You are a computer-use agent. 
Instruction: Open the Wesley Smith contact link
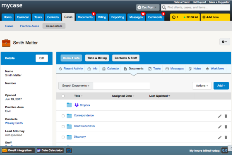14,123
